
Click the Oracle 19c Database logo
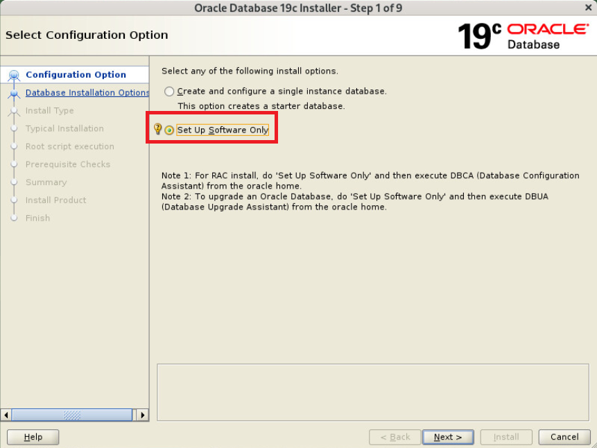(523, 36)
